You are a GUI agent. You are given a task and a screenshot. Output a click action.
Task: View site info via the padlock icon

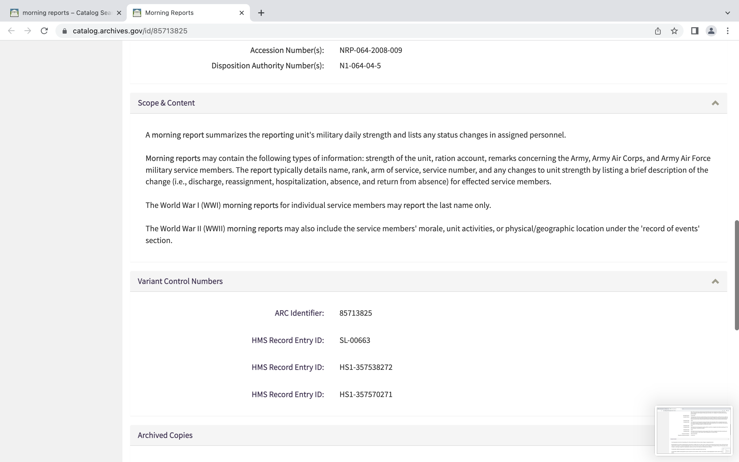tap(64, 31)
